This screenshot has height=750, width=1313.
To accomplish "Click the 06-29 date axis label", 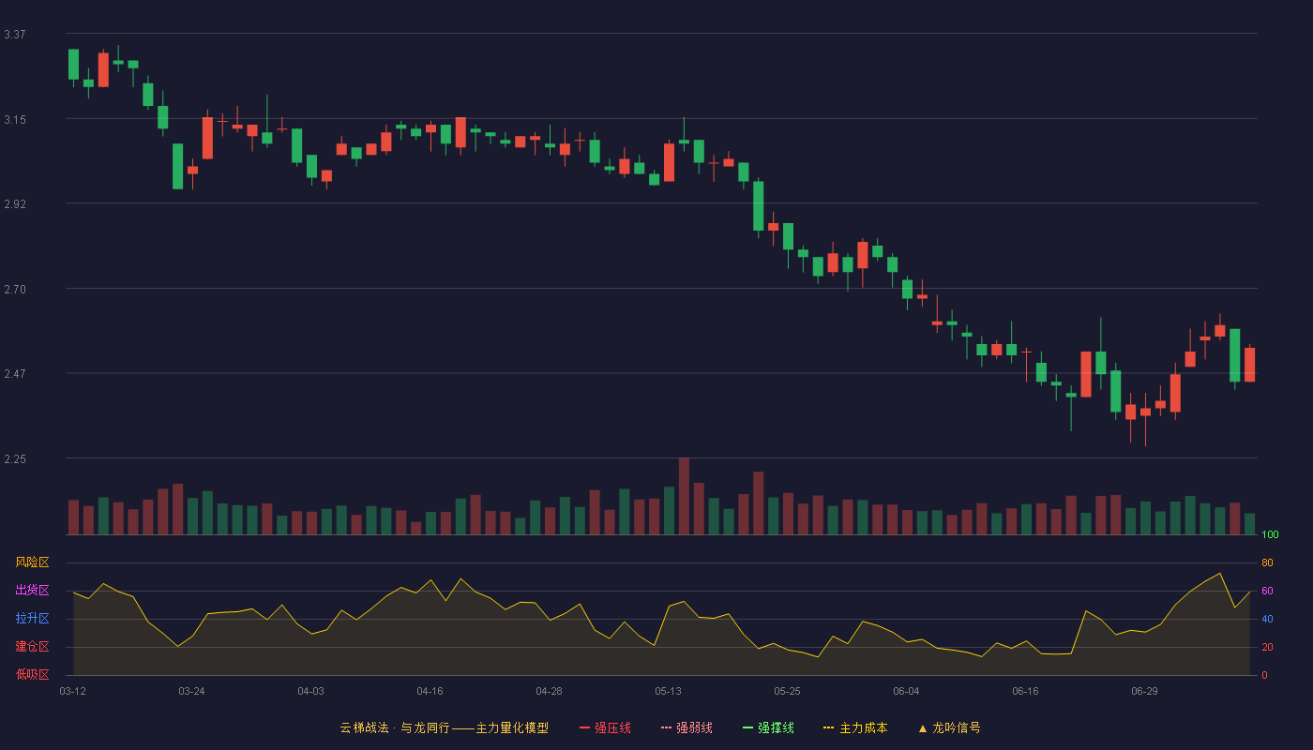I will [x=1144, y=691].
